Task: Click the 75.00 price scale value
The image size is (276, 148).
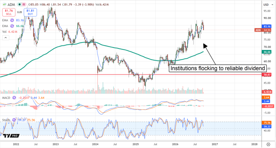Action: point(267,40)
